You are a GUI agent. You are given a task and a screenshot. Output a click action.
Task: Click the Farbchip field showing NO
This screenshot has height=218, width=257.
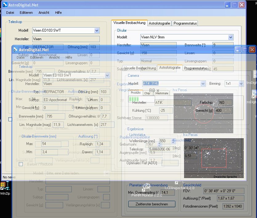pyautogui.click(x=225, y=103)
